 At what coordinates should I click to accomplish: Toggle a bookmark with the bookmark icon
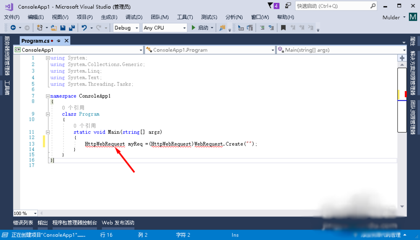pyautogui.click(x=283, y=28)
